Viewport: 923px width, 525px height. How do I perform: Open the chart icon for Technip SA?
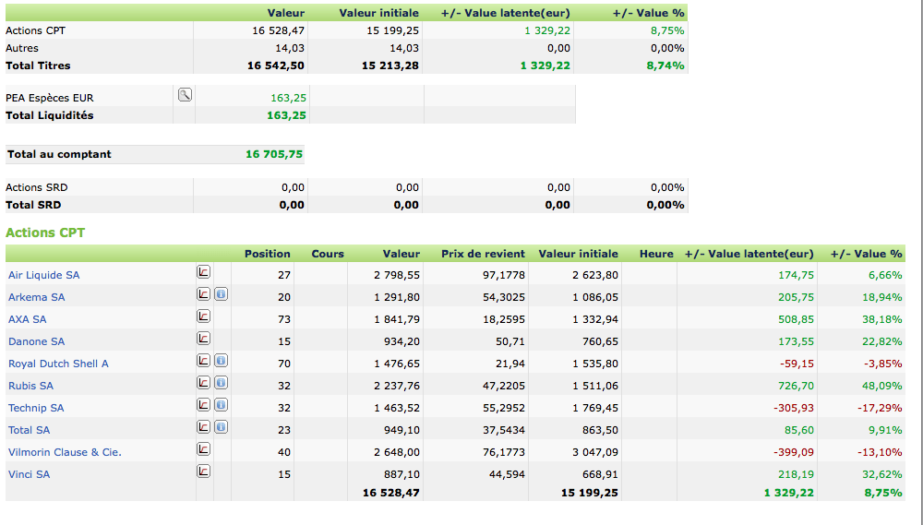coord(203,405)
